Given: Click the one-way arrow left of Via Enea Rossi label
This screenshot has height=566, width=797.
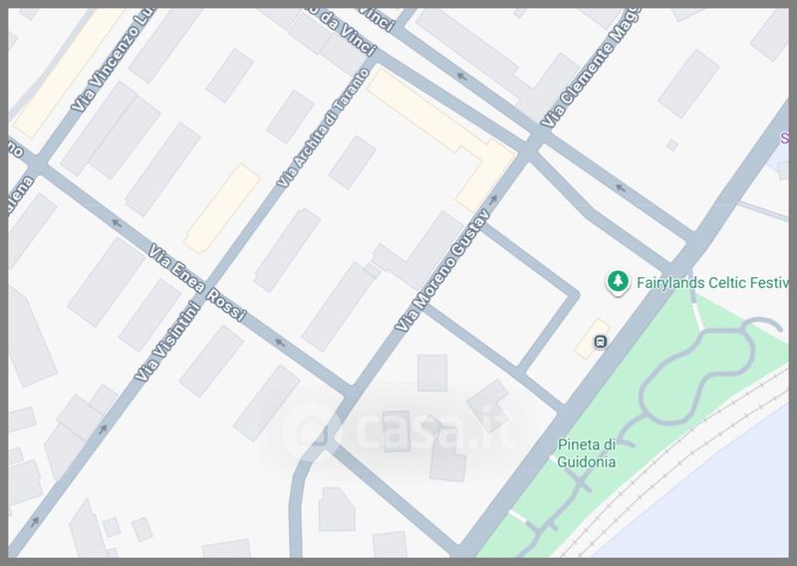Looking at the screenshot, I should click(x=117, y=223).
